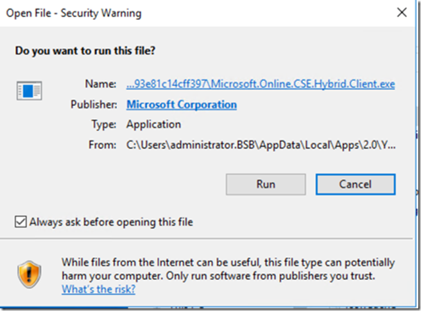Viewport: 421px width, 311px height.
Task: Click the "From:" field label
Action: [103, 145]
